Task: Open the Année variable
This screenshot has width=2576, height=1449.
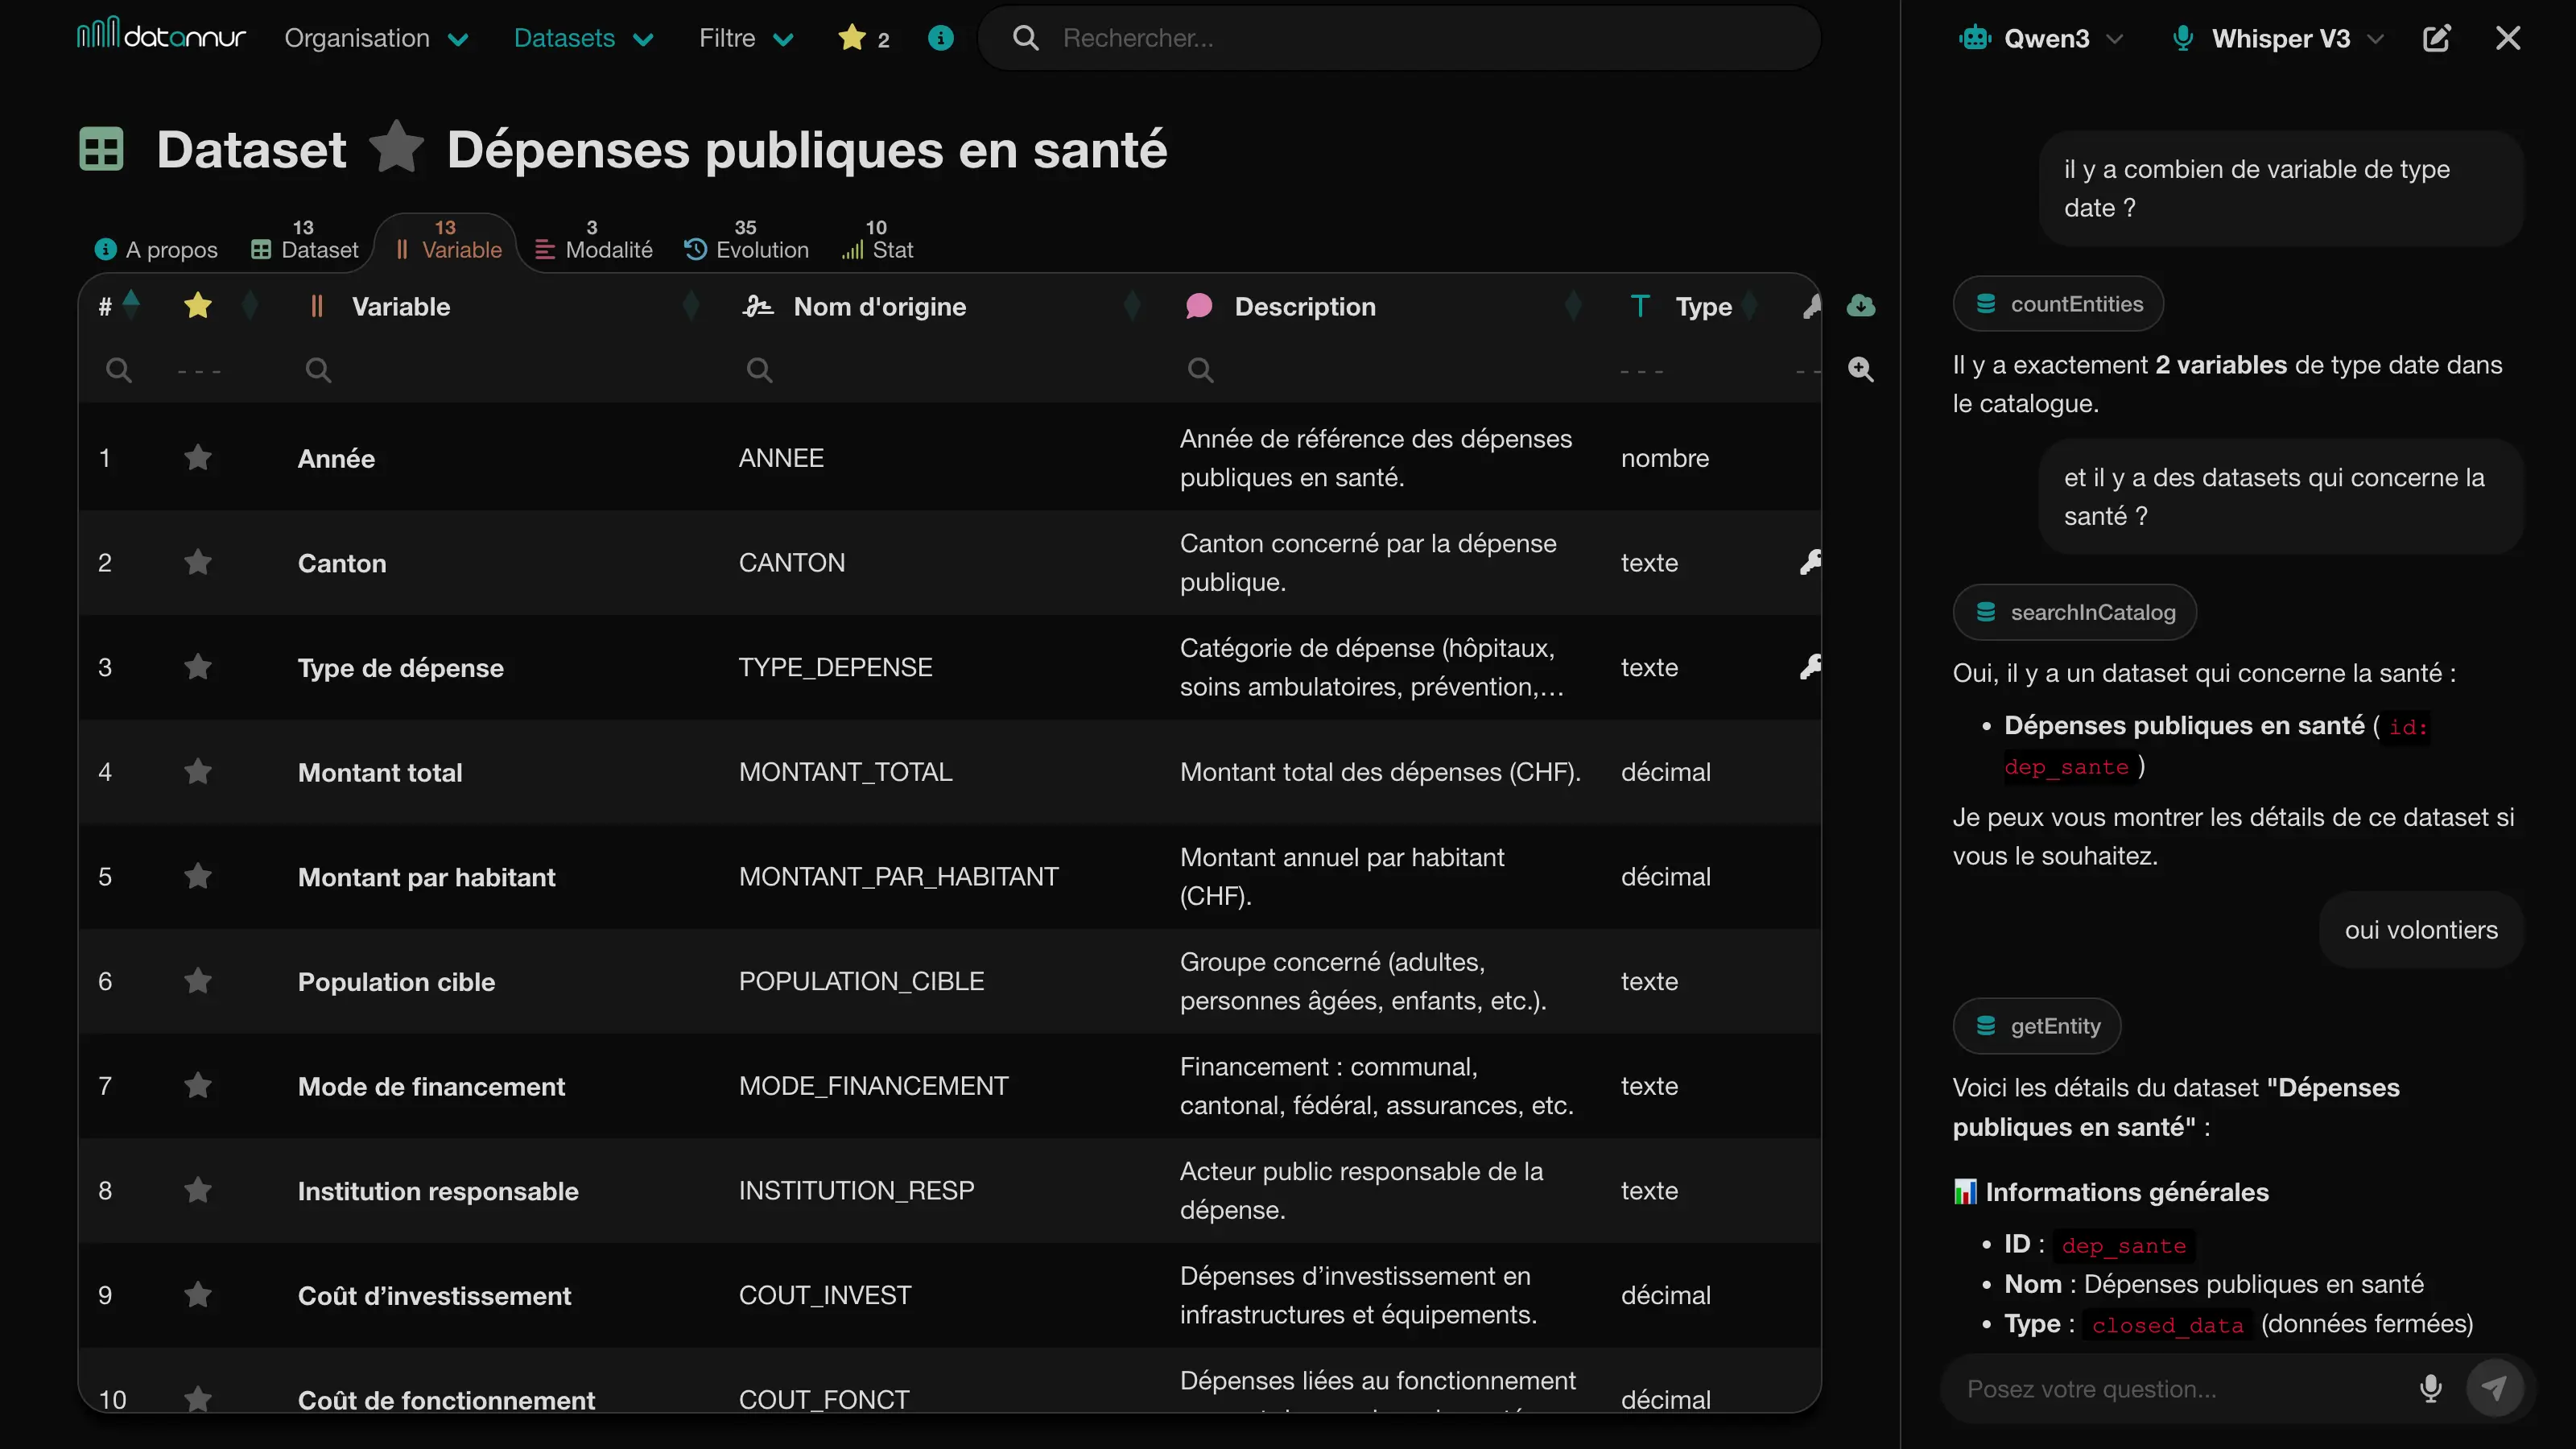Action: (x=336, y=458)
